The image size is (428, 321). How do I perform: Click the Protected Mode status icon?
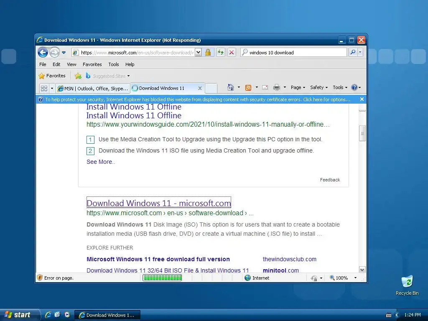pos(314,278)
